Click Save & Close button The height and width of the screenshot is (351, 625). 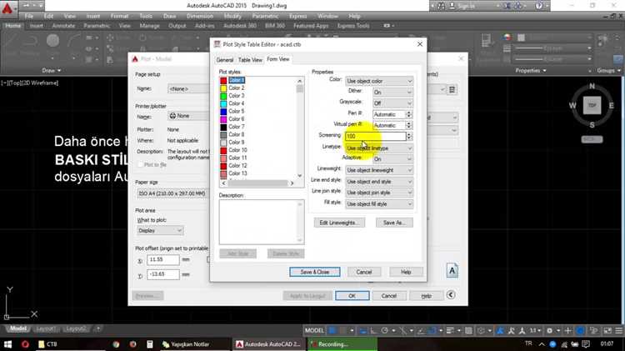[315, 272]
